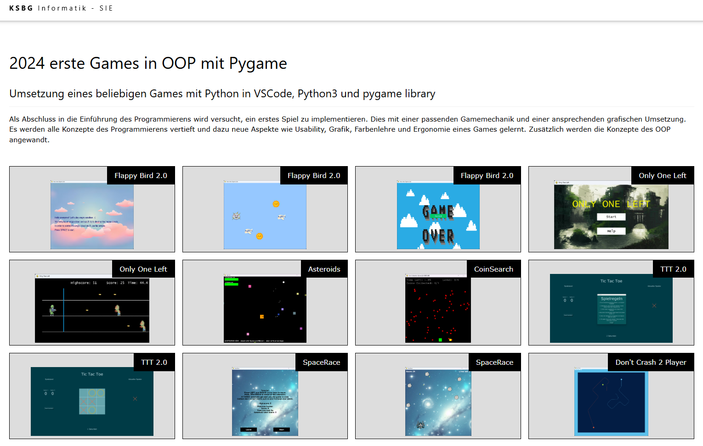Open the Flappy Bird 2.0 thumbnail with airplanes
Image resolution: width=703 pixels, height=446 pixels.
tap(265, 209)
